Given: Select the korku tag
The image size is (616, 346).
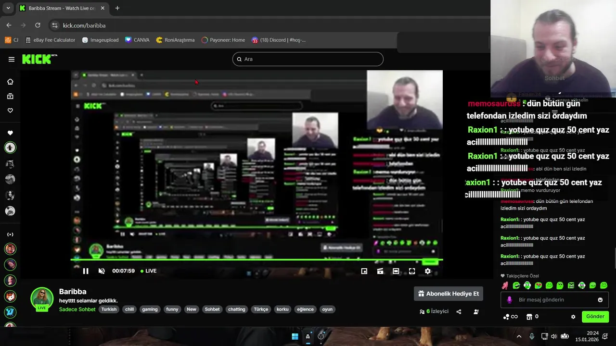Looking at the screenshot, I should tap(282, 309).
